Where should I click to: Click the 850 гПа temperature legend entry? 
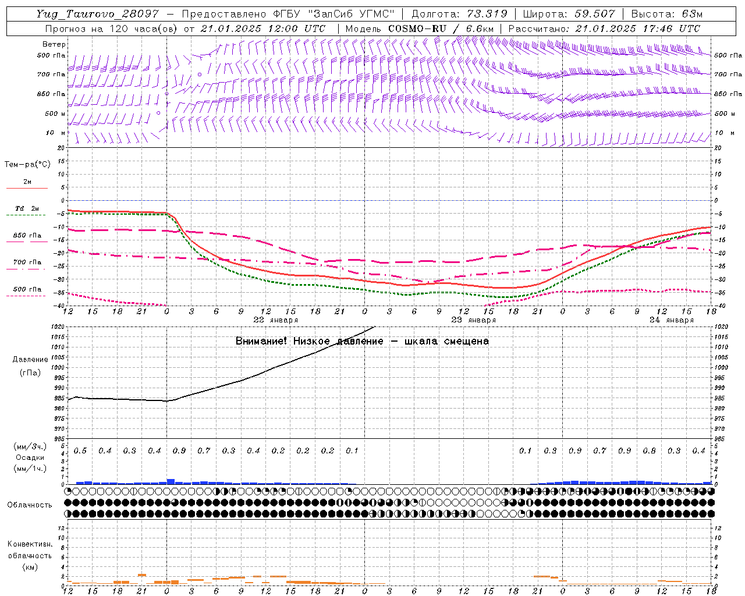(27, 237)
